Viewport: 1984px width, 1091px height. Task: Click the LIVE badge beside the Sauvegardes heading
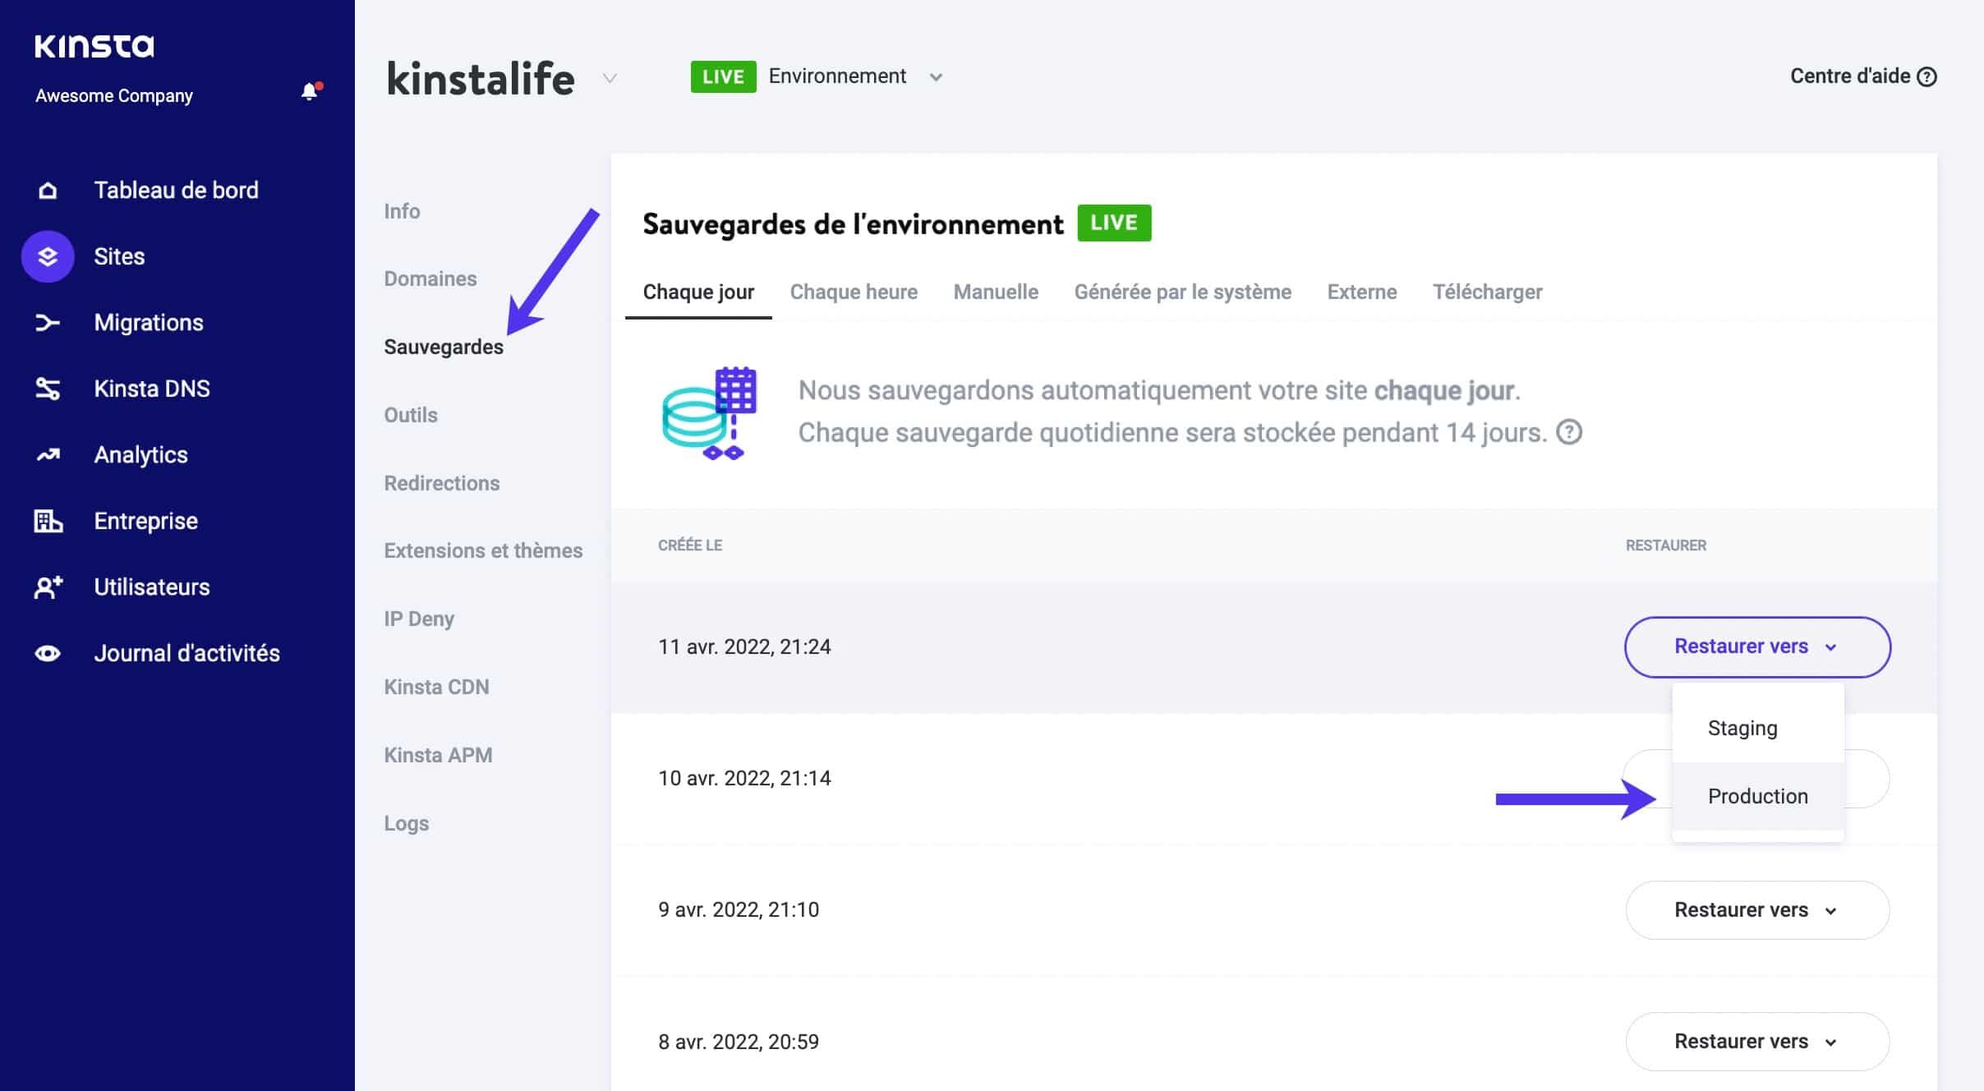1114,223
